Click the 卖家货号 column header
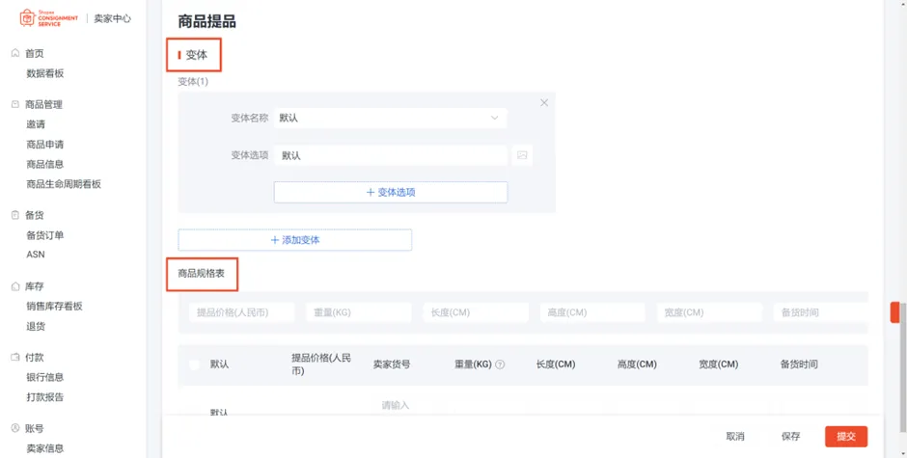The width and height of the screenshot is (907, 458). pyautogui.click(x=392, y=364)
